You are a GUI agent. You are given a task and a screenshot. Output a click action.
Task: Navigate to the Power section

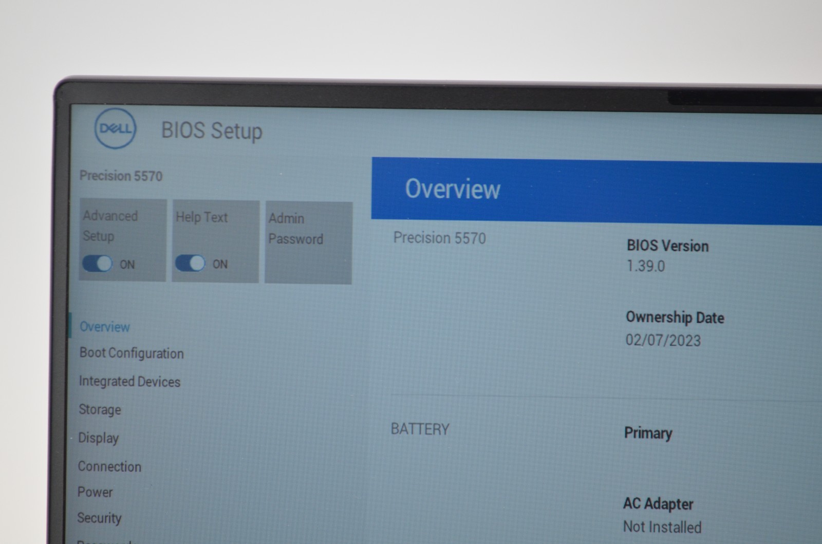click(x=95, y=492)
